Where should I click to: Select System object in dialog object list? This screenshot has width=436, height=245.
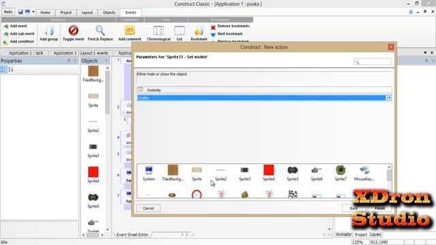[x=149, y=174]
